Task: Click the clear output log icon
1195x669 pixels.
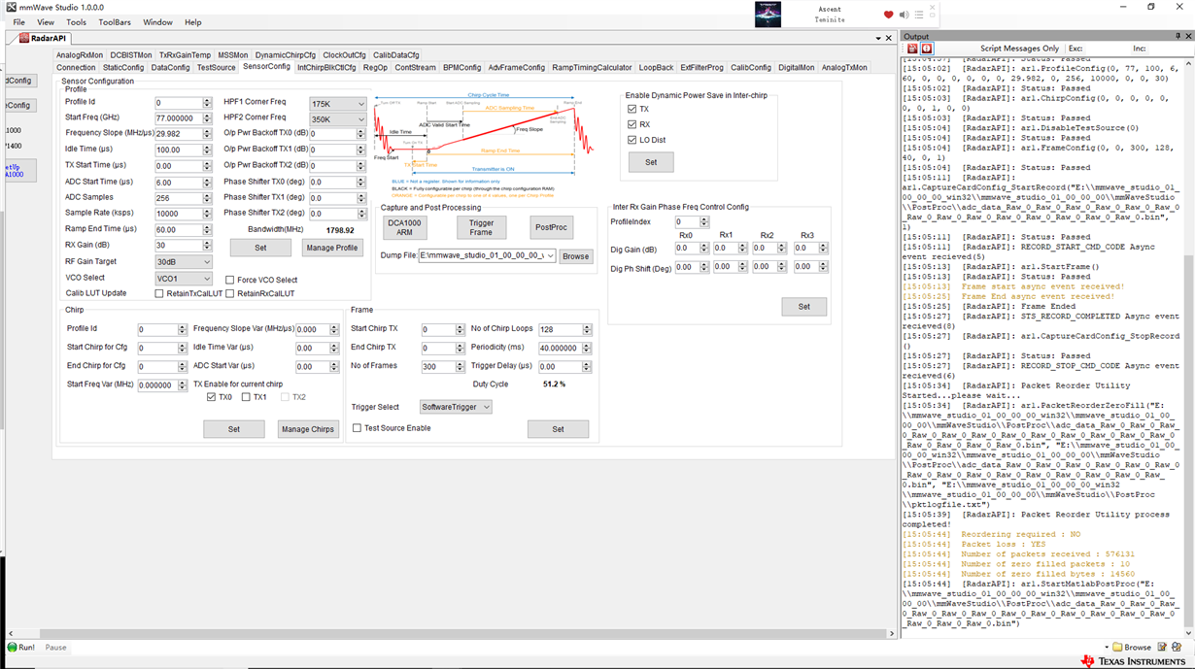Action: click(912, 49)
